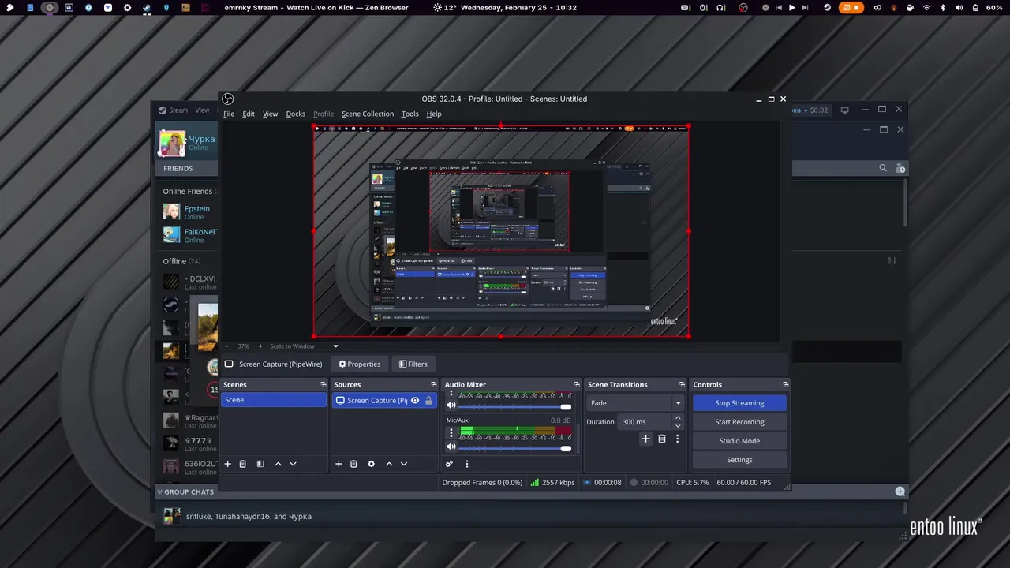This screenshot has width=1010, height=568.
Task: Mute the Mic/Aux speaker icon
Action: (451, 447)
